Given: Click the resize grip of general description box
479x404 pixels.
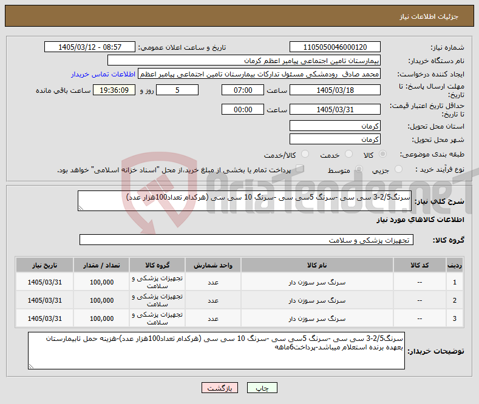Looking at the screenshot, I should click(81, 208).
